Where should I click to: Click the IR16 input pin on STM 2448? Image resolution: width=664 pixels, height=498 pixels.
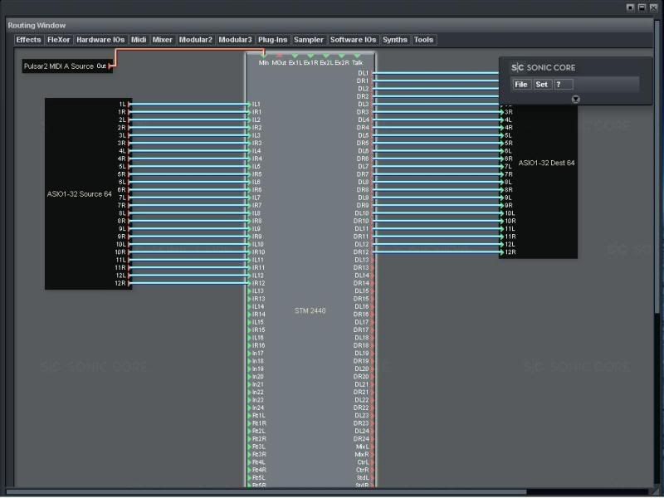coord(250,345)
